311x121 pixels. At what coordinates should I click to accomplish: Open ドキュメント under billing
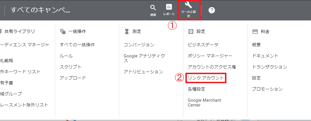265,56
